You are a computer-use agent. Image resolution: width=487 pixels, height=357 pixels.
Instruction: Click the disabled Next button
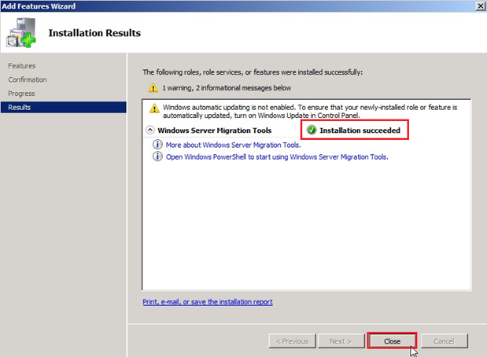[341, 341]
